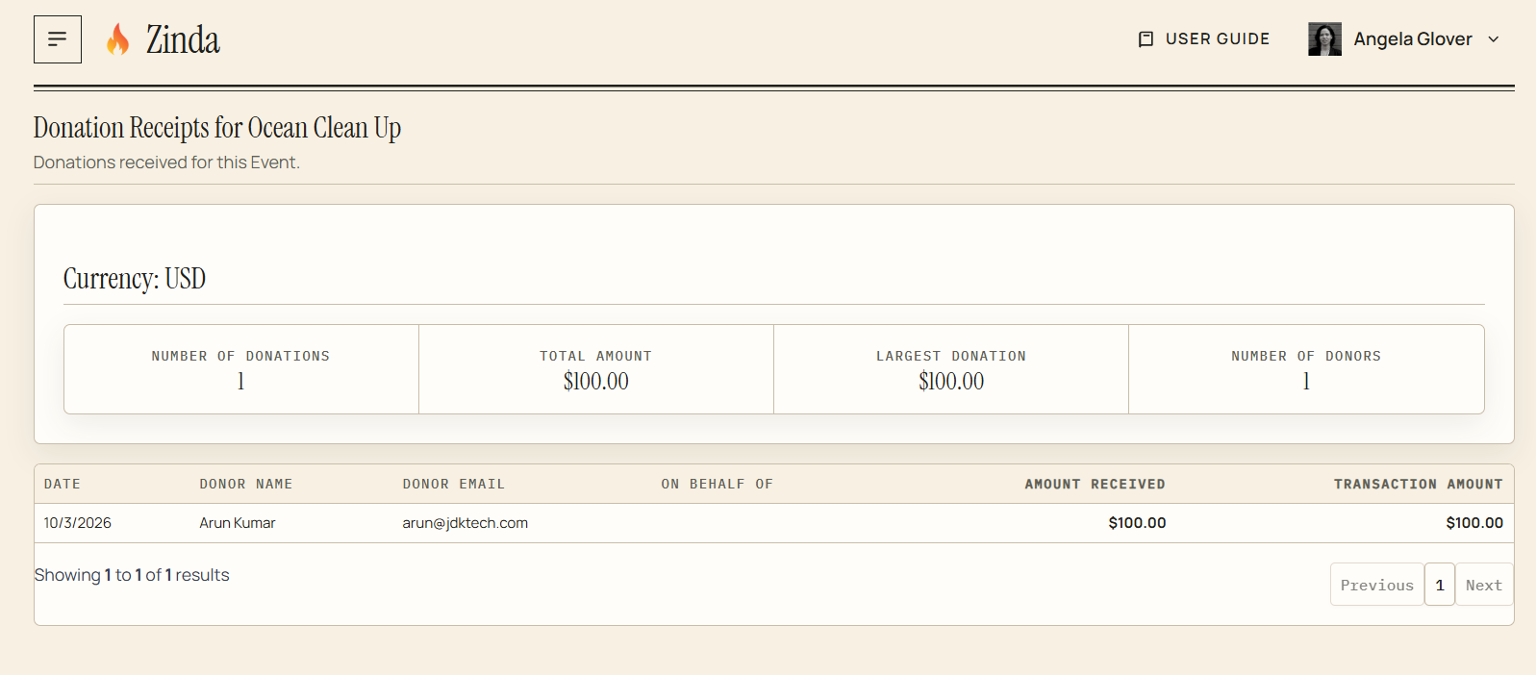Click the DONOR EMAIL column header
The width and height of the screenshot is (1536, 675).
coord(454,485)
